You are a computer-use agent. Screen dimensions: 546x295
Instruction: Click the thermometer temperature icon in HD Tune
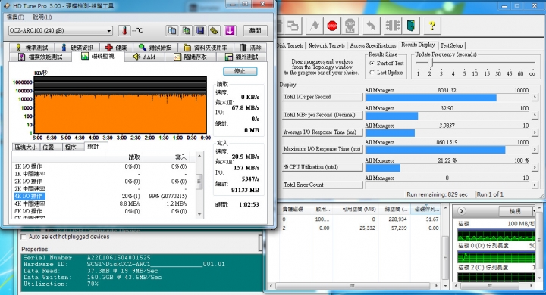pyautogui.click(x=124, y=30)
